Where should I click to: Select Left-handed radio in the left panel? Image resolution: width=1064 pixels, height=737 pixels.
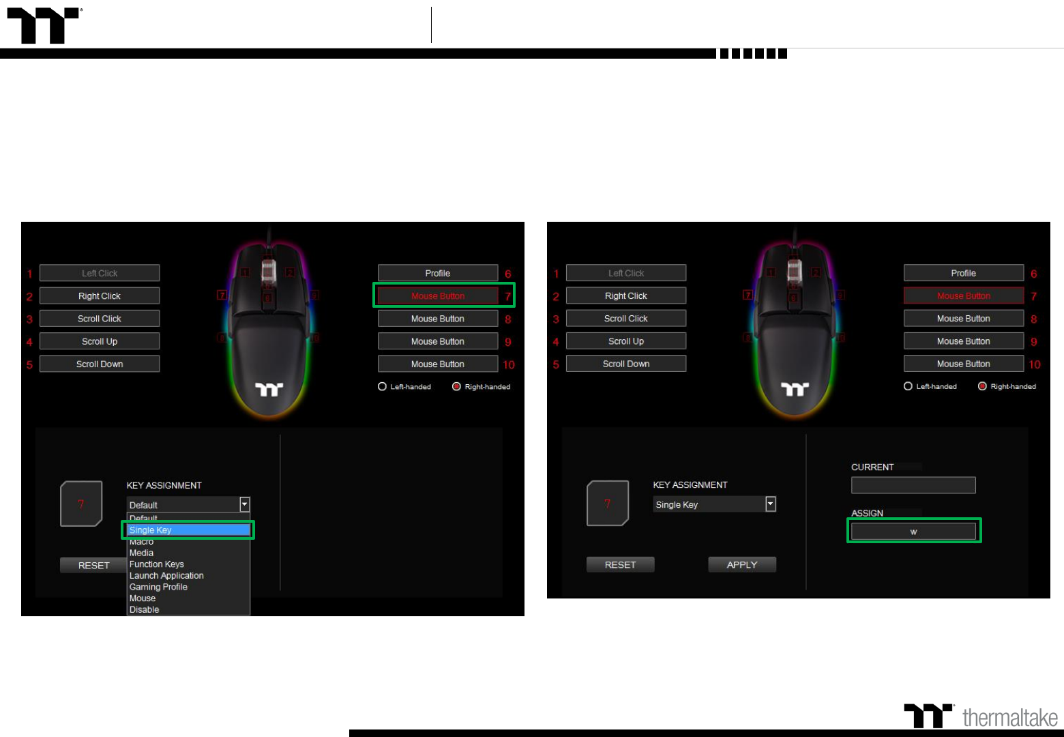(382, 386)
